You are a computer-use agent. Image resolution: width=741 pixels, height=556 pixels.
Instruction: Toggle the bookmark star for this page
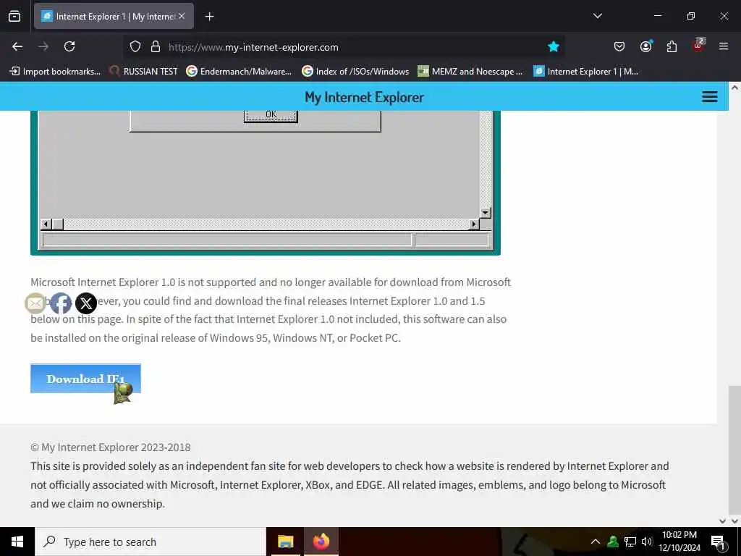pyautogui.click(x=554, y=46)
